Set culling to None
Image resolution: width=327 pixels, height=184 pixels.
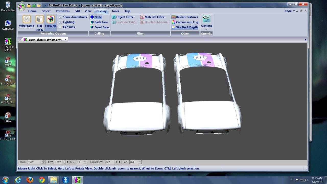pyautogui.click(x=96, y=17)
